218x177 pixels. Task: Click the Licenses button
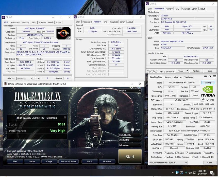point(107,162)
